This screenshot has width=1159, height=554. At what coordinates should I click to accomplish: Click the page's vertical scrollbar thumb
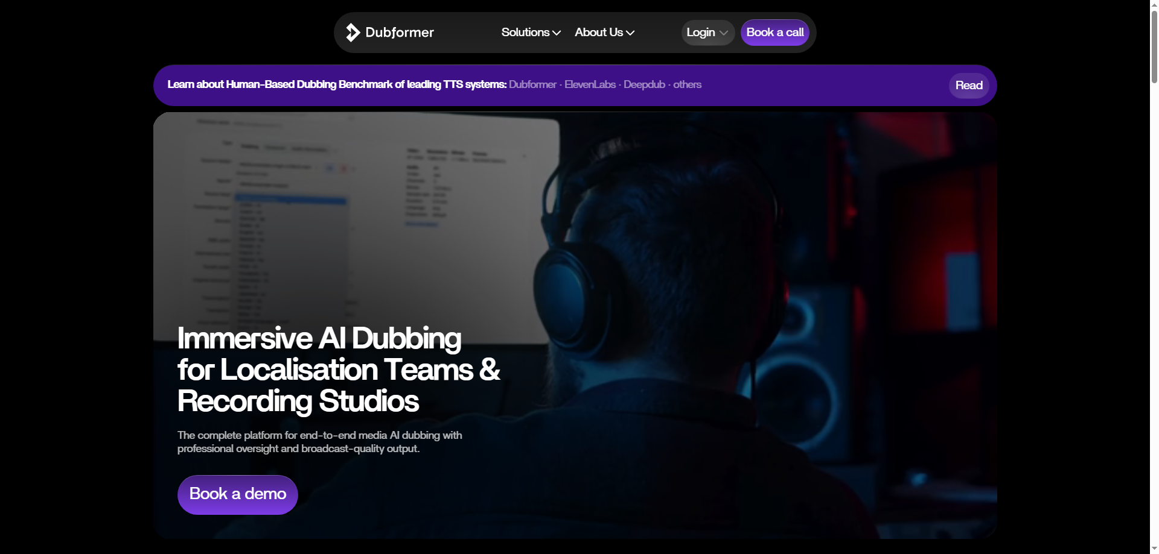tap(1154, 48)
